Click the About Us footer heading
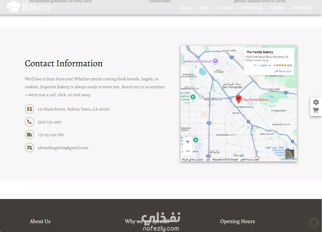This screenshot has width=322, height=232. [x=40, y=221]
